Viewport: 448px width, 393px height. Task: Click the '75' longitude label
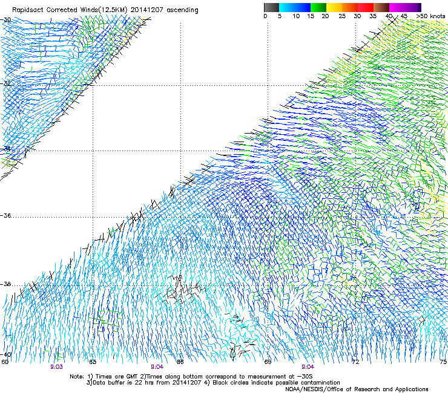point(443,362)
